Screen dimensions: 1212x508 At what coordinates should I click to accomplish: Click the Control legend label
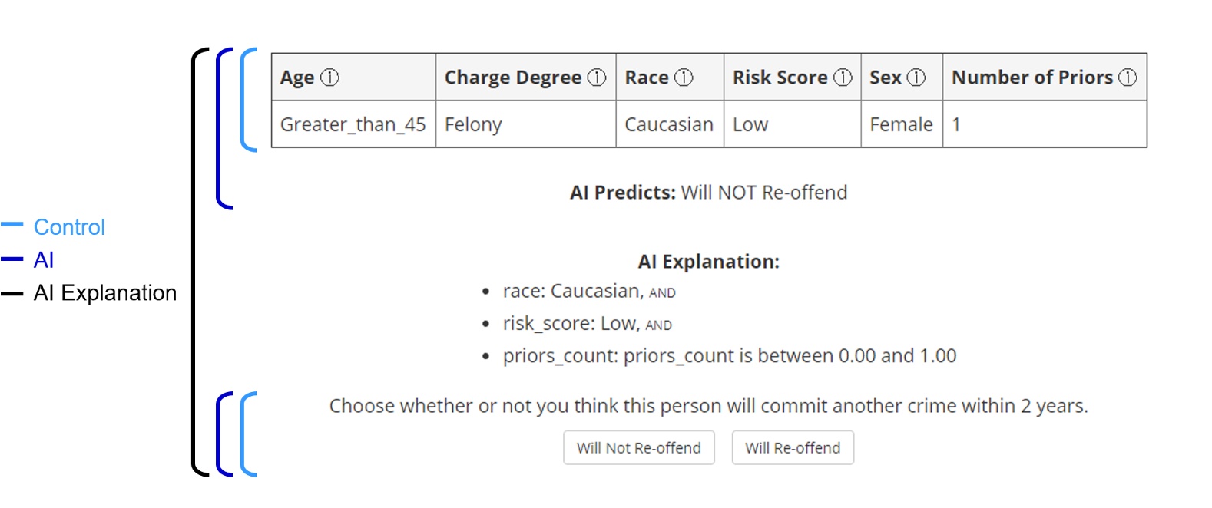[x=69, y=227]
